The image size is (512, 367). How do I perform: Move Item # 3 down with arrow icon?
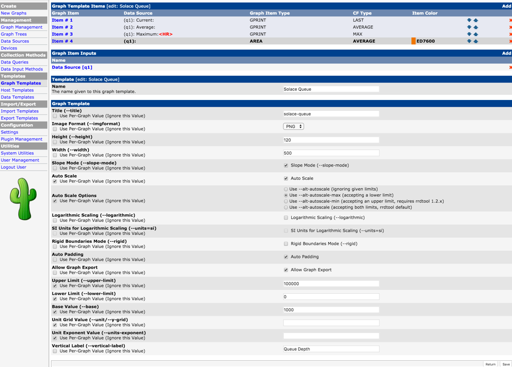[x=469, y=34]
